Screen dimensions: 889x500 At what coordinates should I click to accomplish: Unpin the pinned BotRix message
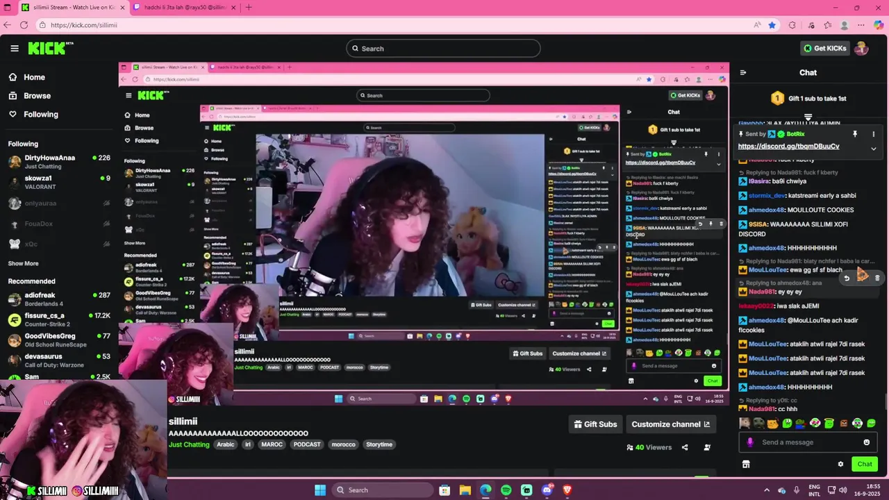point(855,134)
